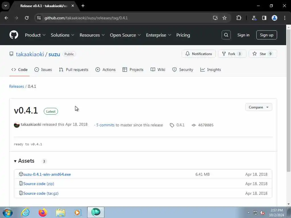
Task: Open the Actions tab
Action: [105, 70]
